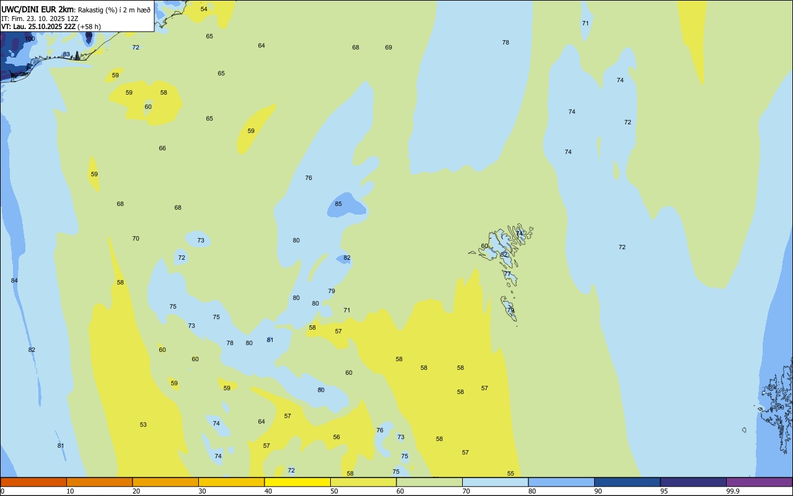Screen dimensions: 793x496
Task: Click the navy 95–99.9 legend segment
Action: [693, 482]
